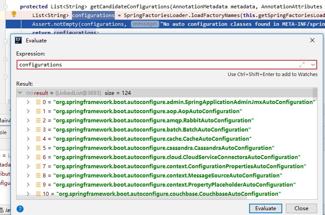Click list icon of element 10

38,194
